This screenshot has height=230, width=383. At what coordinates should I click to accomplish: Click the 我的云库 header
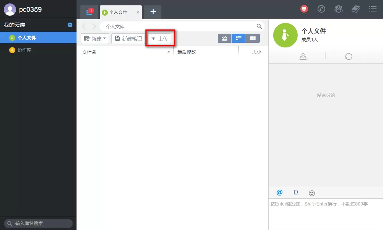(x=15, y=25)
